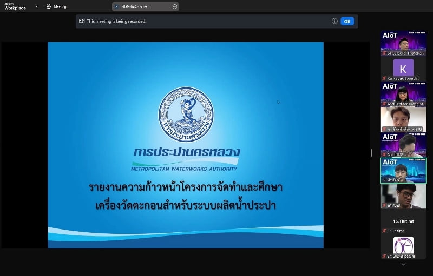Select the shared screen indicator tab
433x276 pixels.
coord(145,6)
